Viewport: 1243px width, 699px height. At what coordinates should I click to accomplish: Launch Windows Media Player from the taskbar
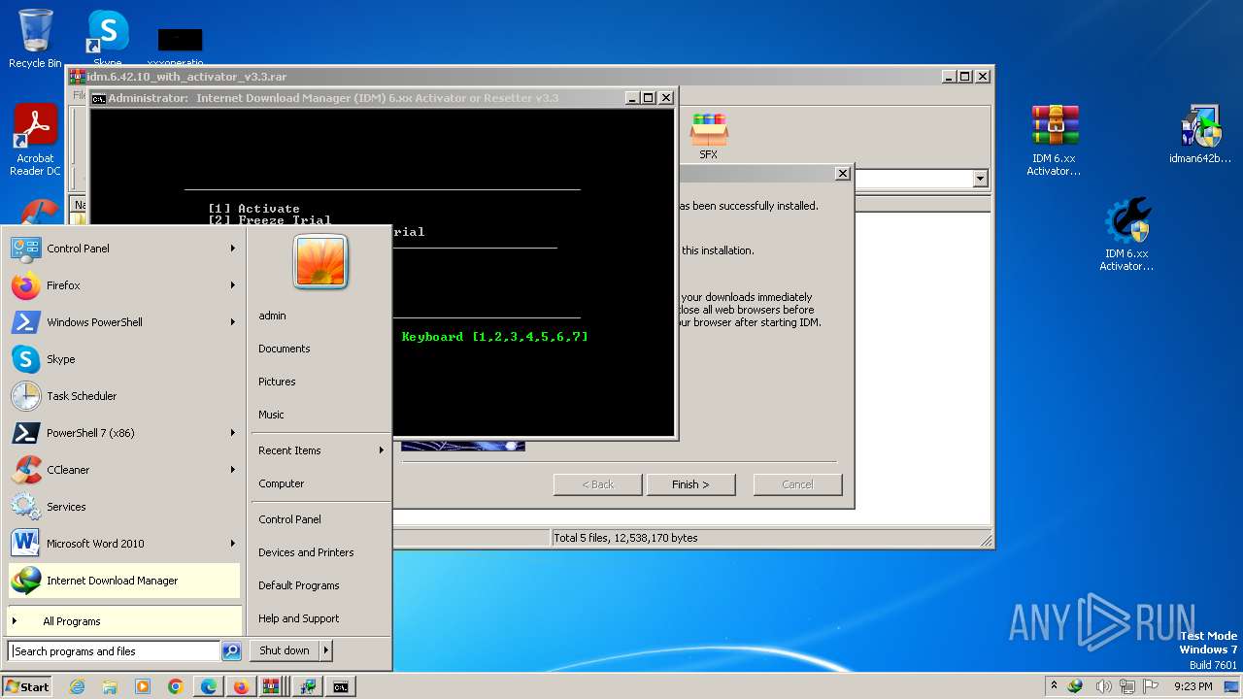[x=143, y=686]
